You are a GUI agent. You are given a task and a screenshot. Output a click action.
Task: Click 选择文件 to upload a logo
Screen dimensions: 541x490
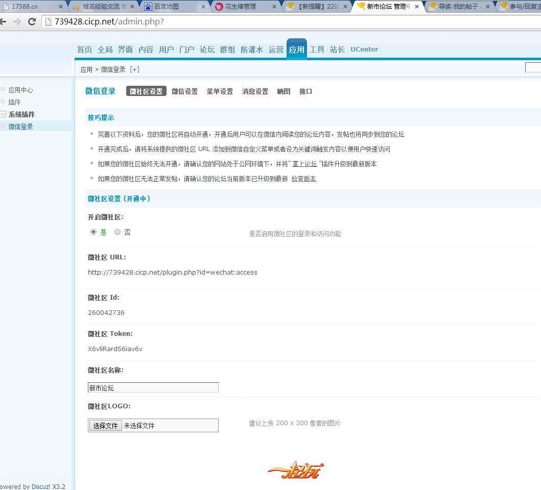pos(106,426)
